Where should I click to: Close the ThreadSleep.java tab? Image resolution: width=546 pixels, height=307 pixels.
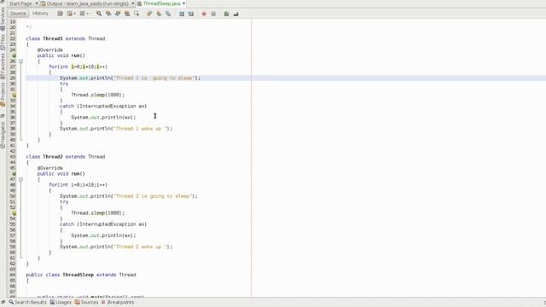point(184,3)
